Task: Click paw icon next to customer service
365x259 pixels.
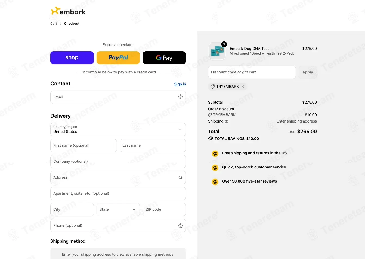Action: [x=215, y=168]
